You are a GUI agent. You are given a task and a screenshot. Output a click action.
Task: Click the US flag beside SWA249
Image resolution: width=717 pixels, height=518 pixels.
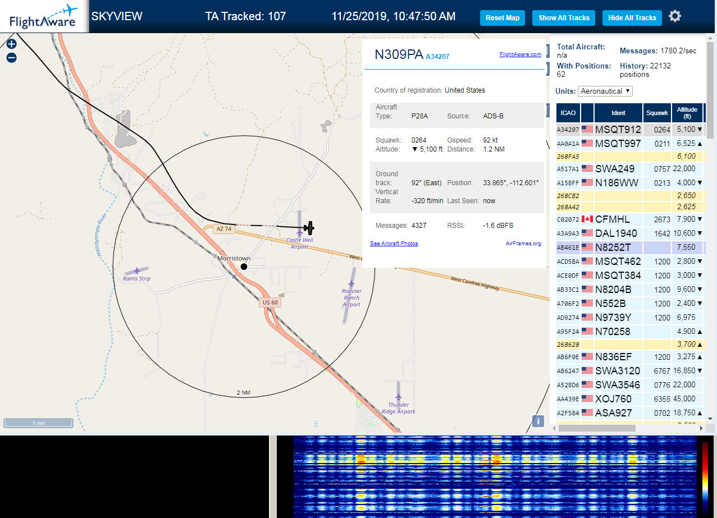click(587, 168)
